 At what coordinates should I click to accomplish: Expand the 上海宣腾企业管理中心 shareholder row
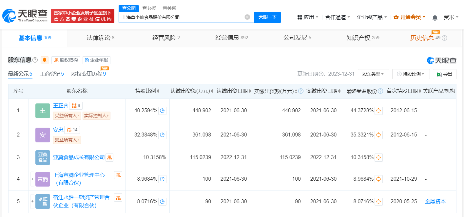(32, 179)
